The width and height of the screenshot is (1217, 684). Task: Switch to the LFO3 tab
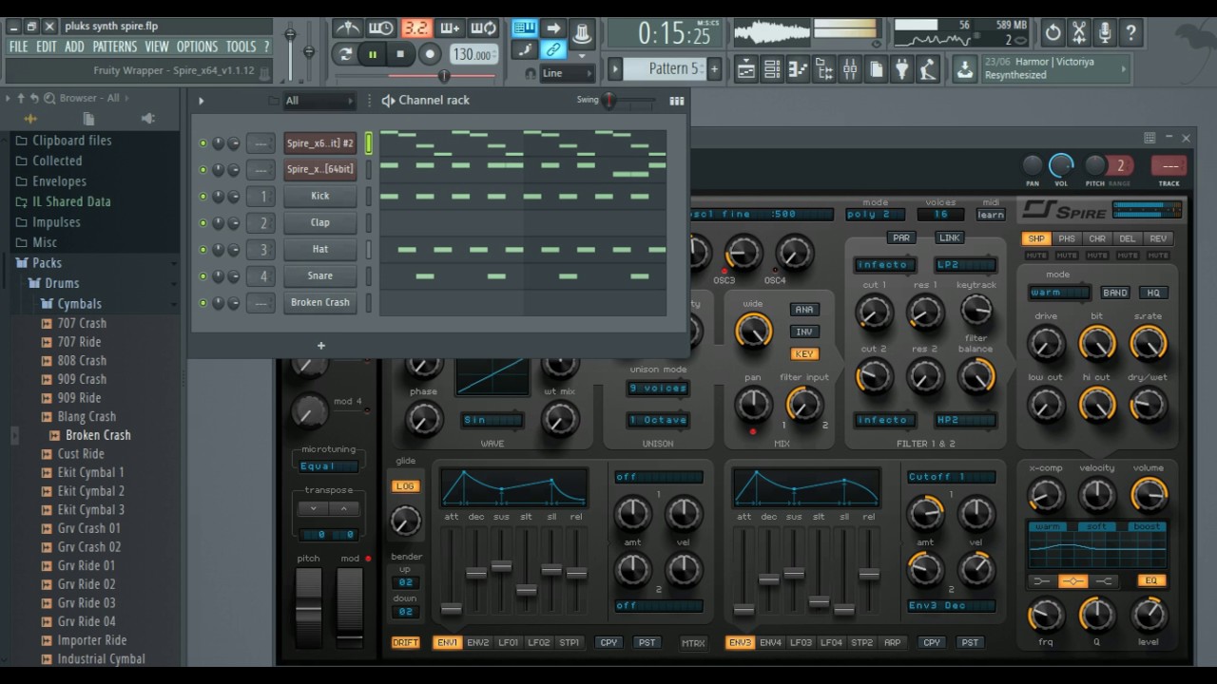click(x=802, y=643)
